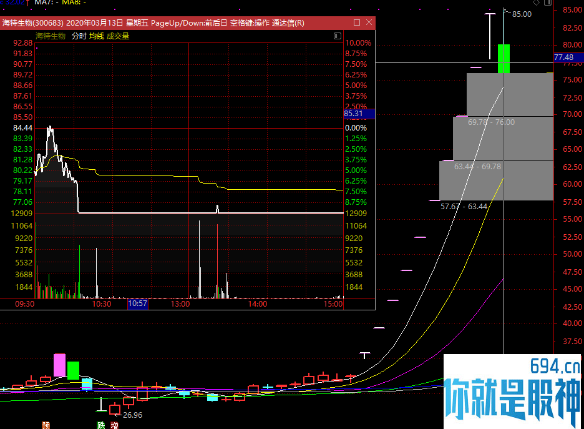Click the 10.00% top percentage label
Viewport: 584px width, 429px height.
[x=358, y=43]
